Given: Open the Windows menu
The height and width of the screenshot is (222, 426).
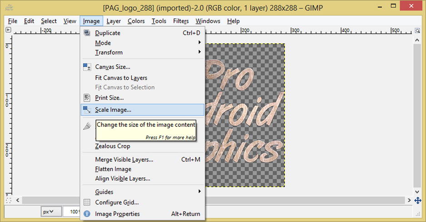Looking at the screenshot, I should (208, 21).
